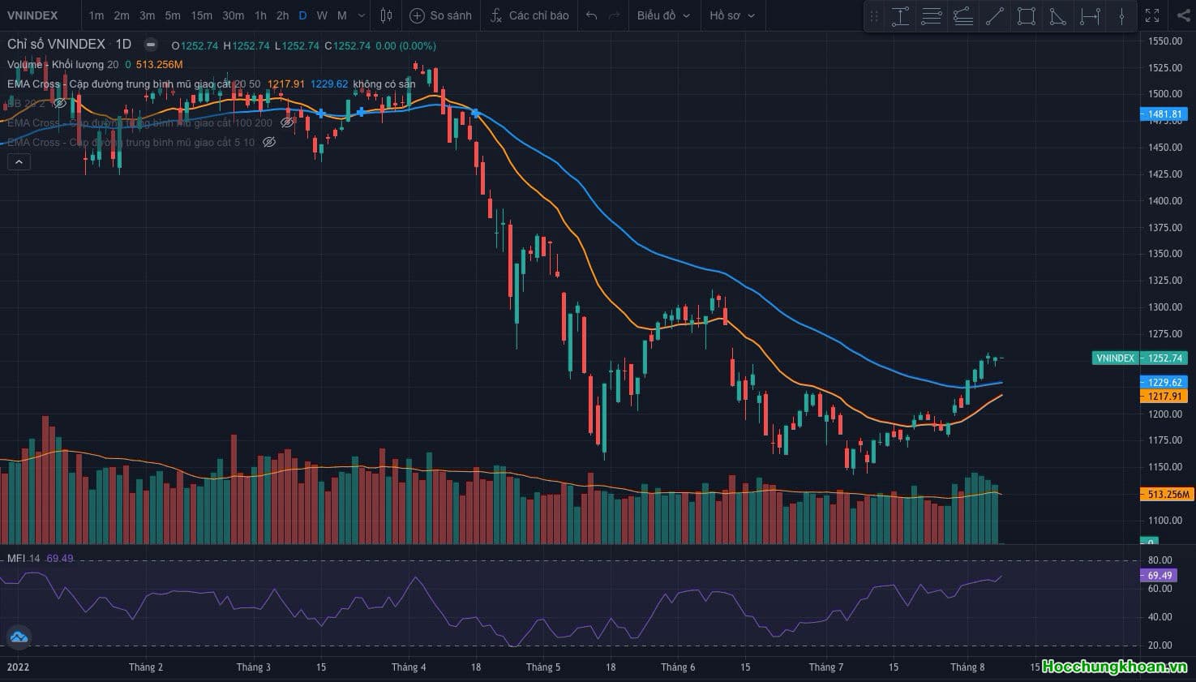Open Các chỉ báo indicators
The height and width of the screenshot is (682, 1196).
coord(529,15)
